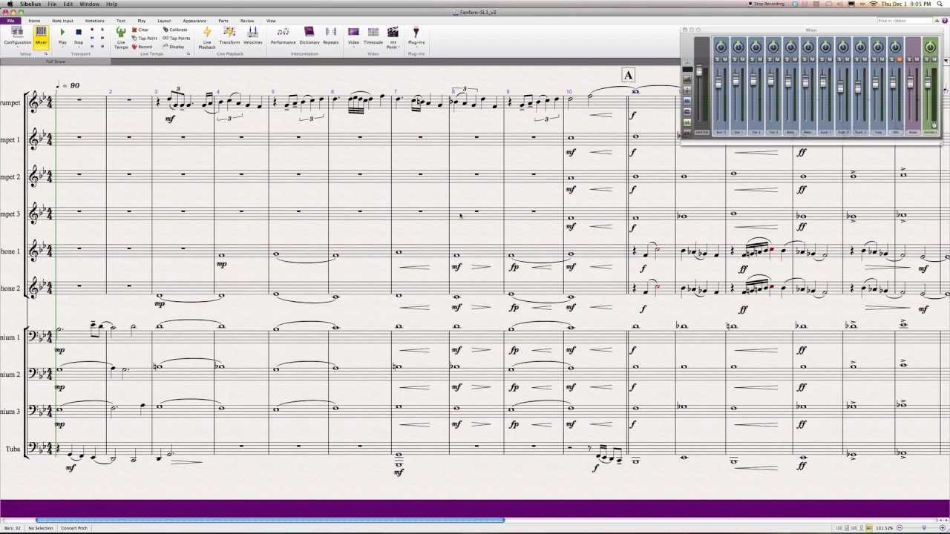Image resolution: width=950 pixels, height=534 pixels.
Task: Open the Performance settings
Action: tap(283, 36)
